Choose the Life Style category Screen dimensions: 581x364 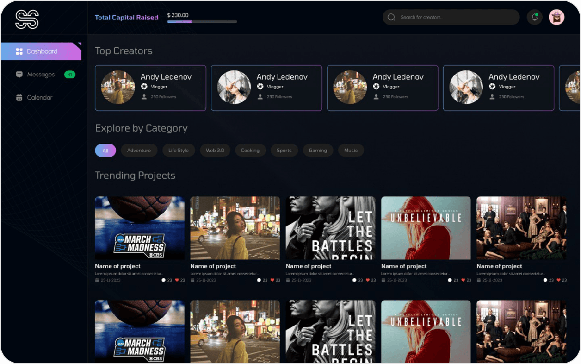click(x=179, y=151)
